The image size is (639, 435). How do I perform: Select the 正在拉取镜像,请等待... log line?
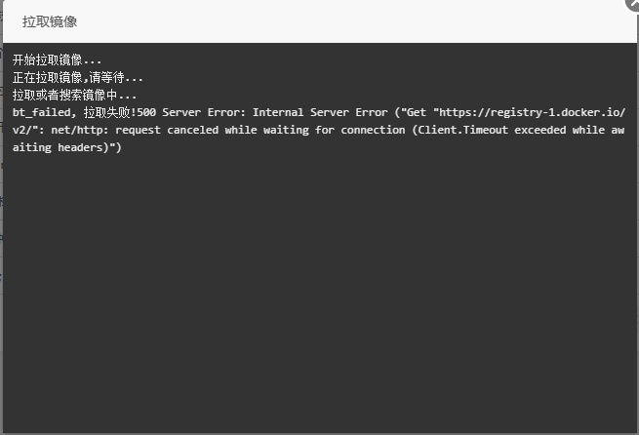point(77,77)
